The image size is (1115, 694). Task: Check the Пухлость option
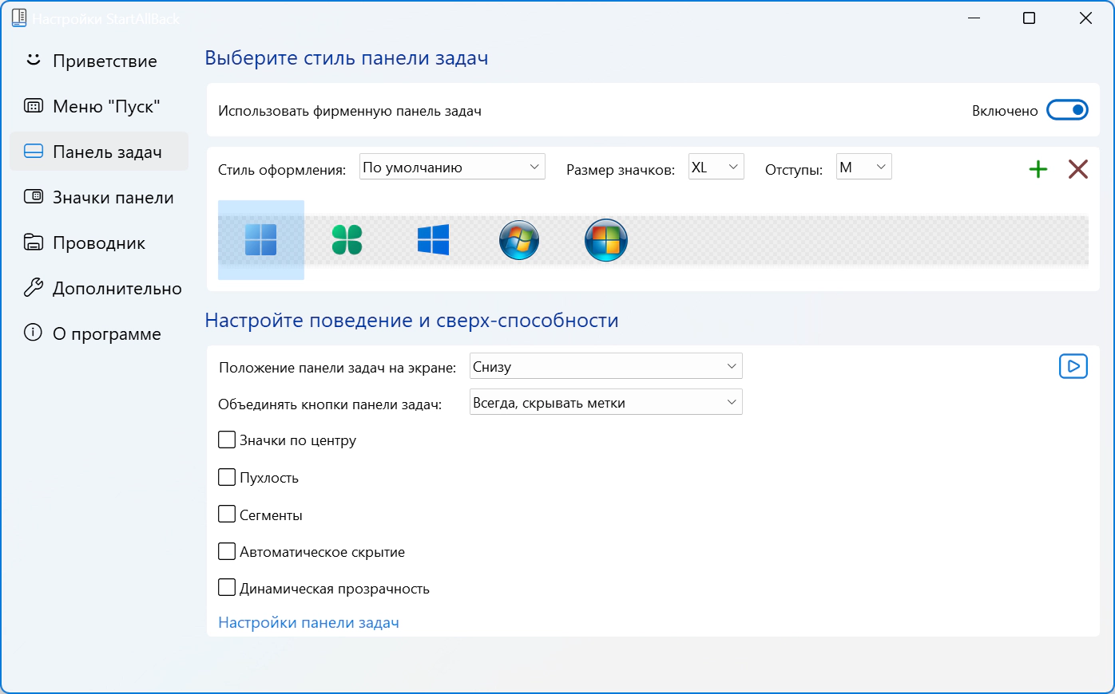[227, 477]
